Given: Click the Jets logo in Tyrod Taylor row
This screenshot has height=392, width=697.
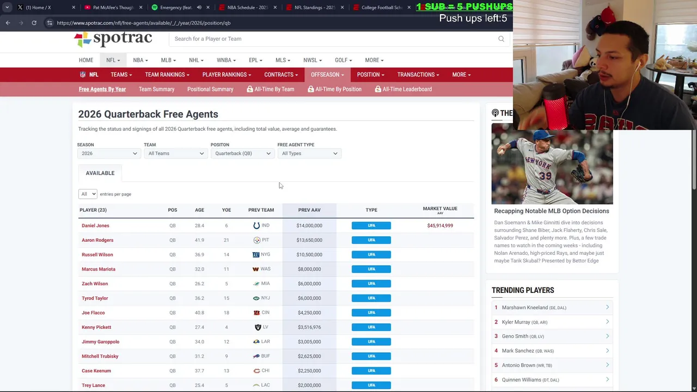Looking at the screenshot, I should tap(256, 298).
